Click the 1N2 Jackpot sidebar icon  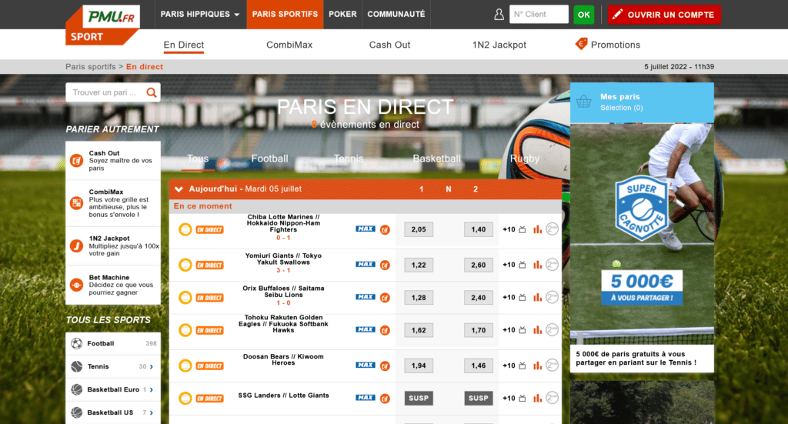click(x=76, y=245)
